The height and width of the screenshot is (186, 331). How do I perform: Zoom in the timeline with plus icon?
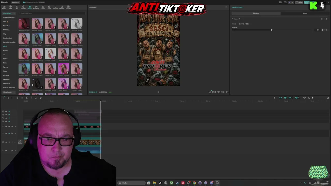(x=328, y=98)
